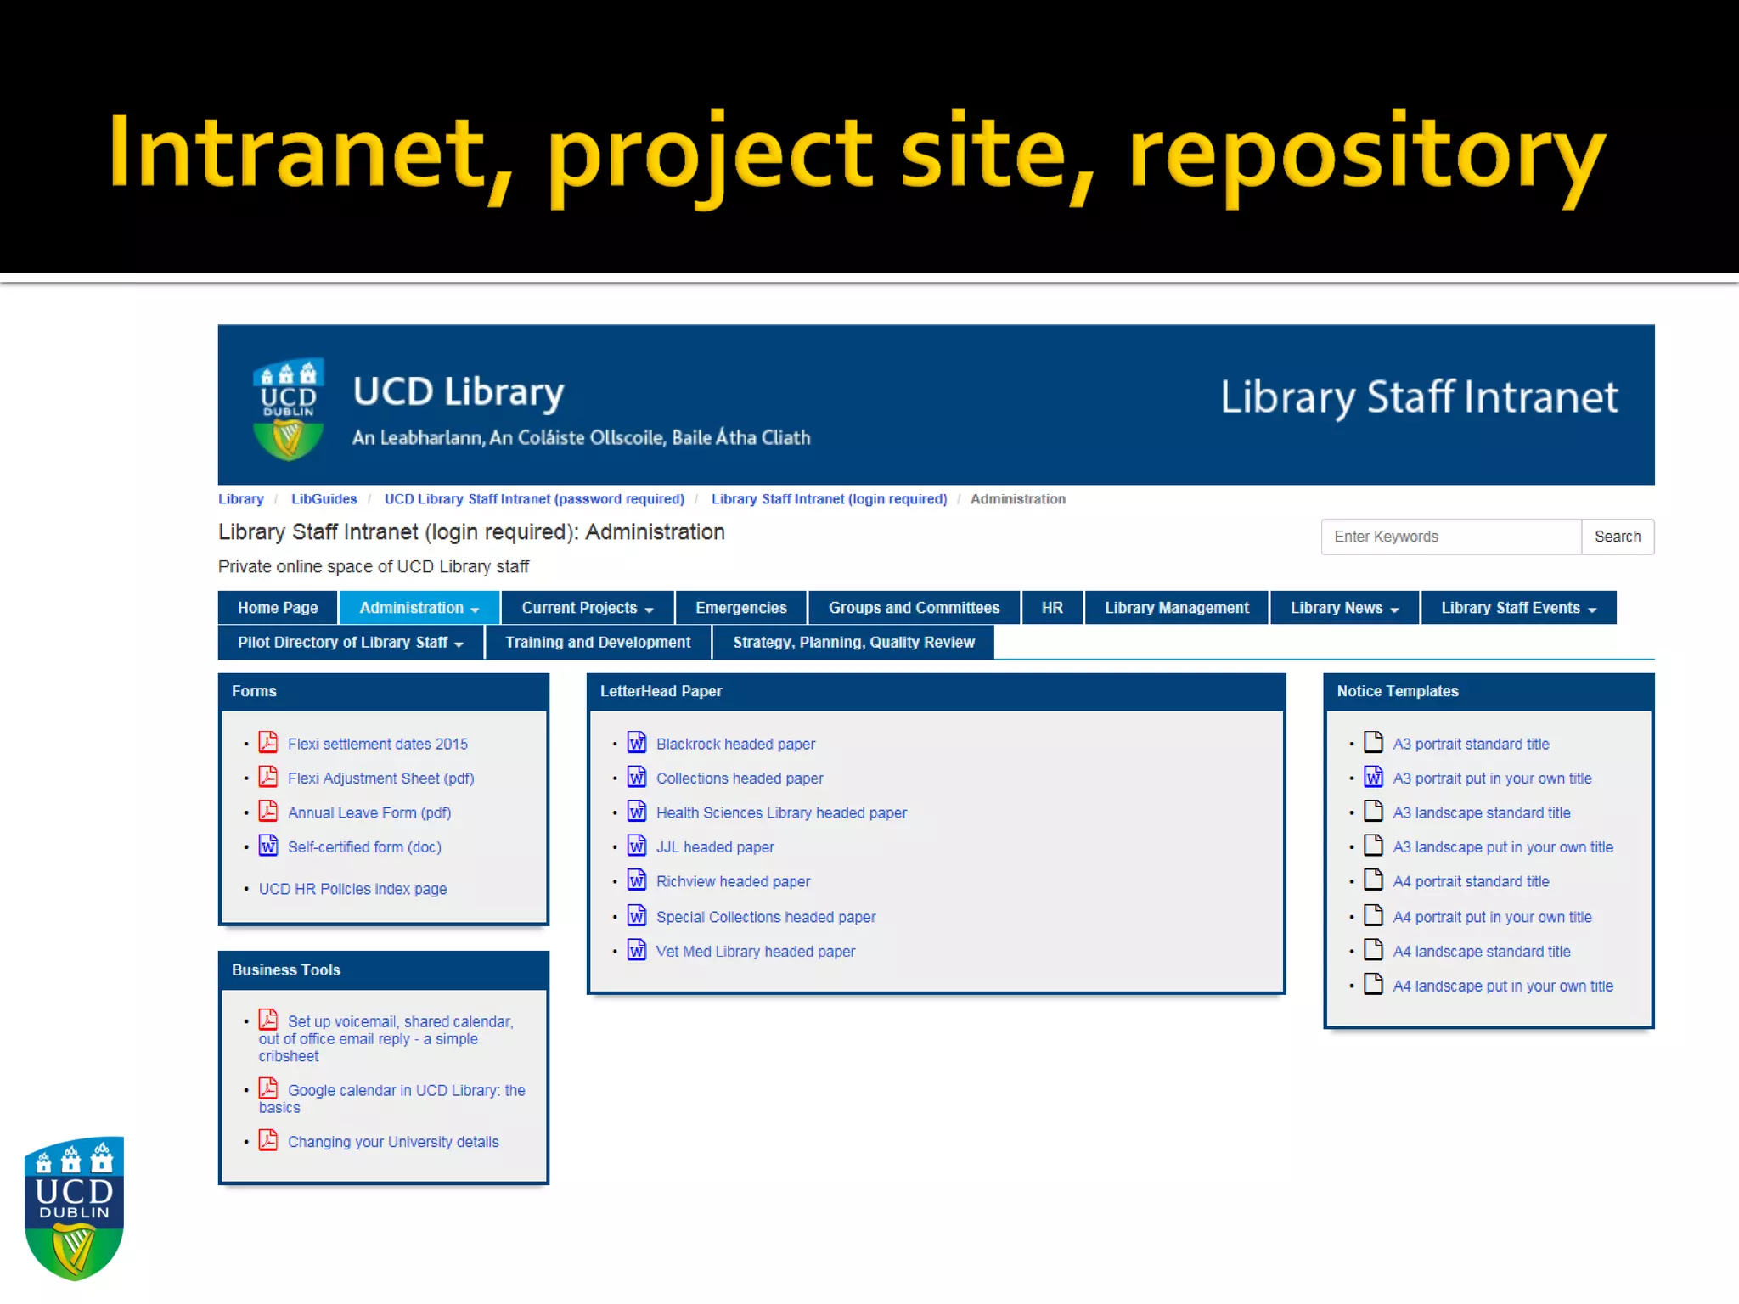This screenshot has height=1304, width=1739.
Task: Open Pilot Directory of Library Staff dropdown
Action: click(350, 643)
